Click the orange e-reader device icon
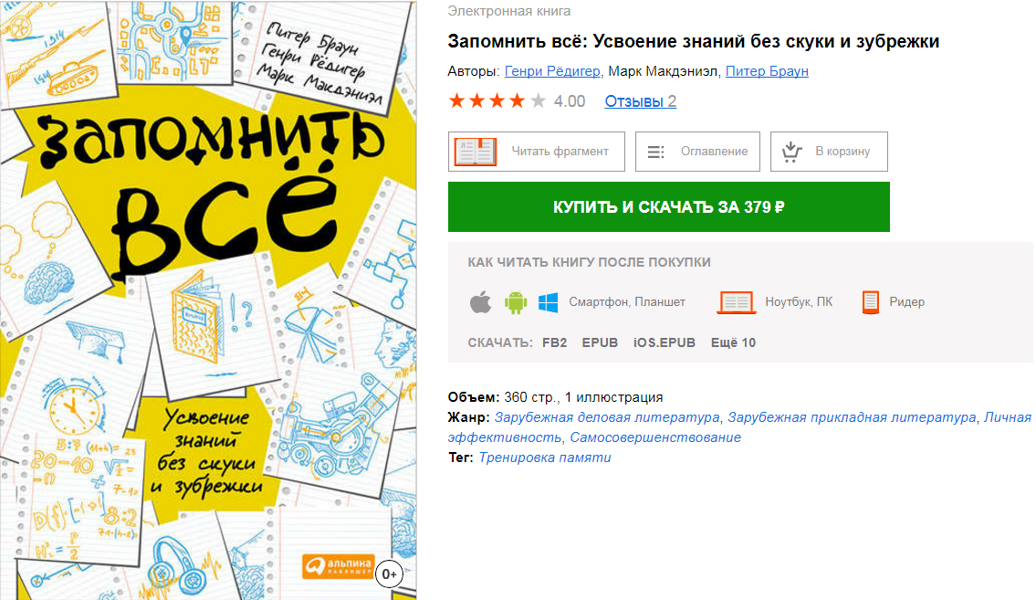This screenshot has width=1036, height=600. [870, 302]
